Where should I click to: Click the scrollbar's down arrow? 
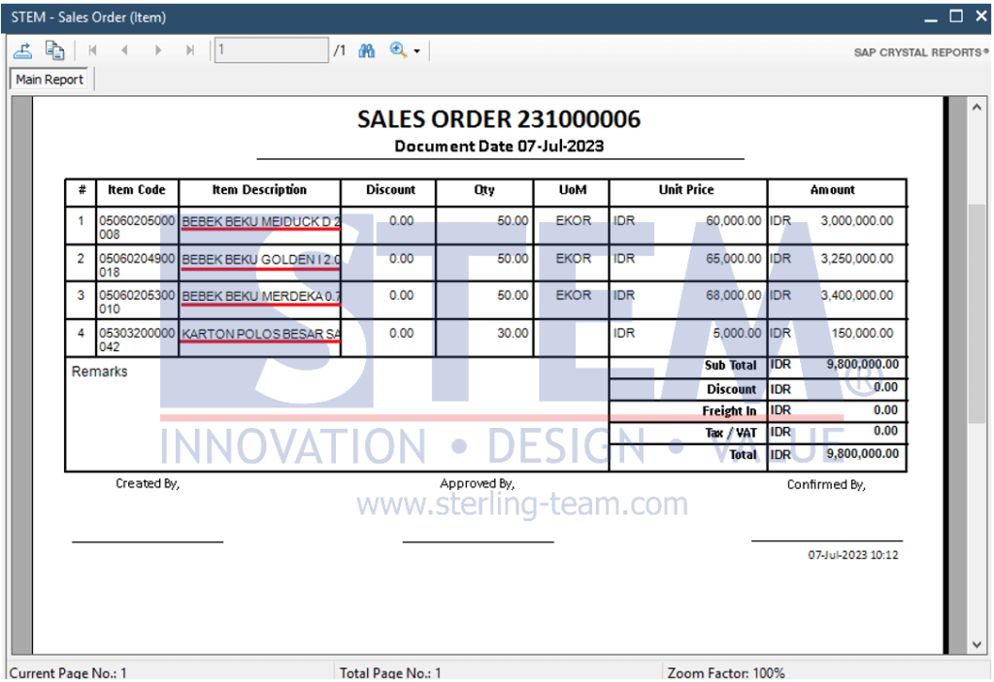[x=977, y=643]
